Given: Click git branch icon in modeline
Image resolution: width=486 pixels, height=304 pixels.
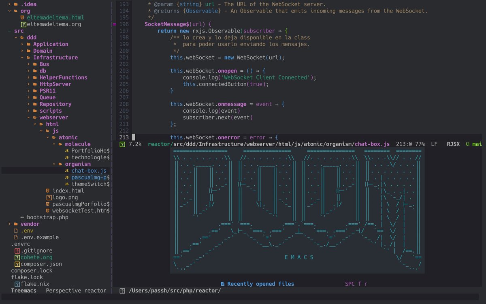Looking at the screenshot, I should (x=468, y=144).
